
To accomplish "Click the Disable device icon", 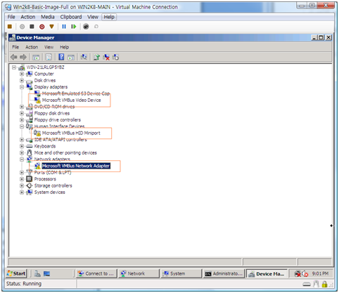I will (x=115, y=57).
